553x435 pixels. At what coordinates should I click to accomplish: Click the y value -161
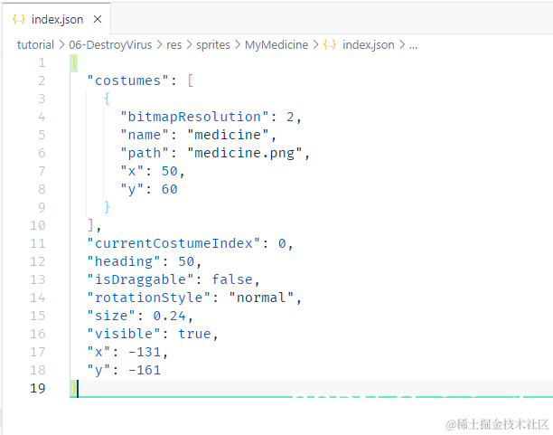click(145, 370)
